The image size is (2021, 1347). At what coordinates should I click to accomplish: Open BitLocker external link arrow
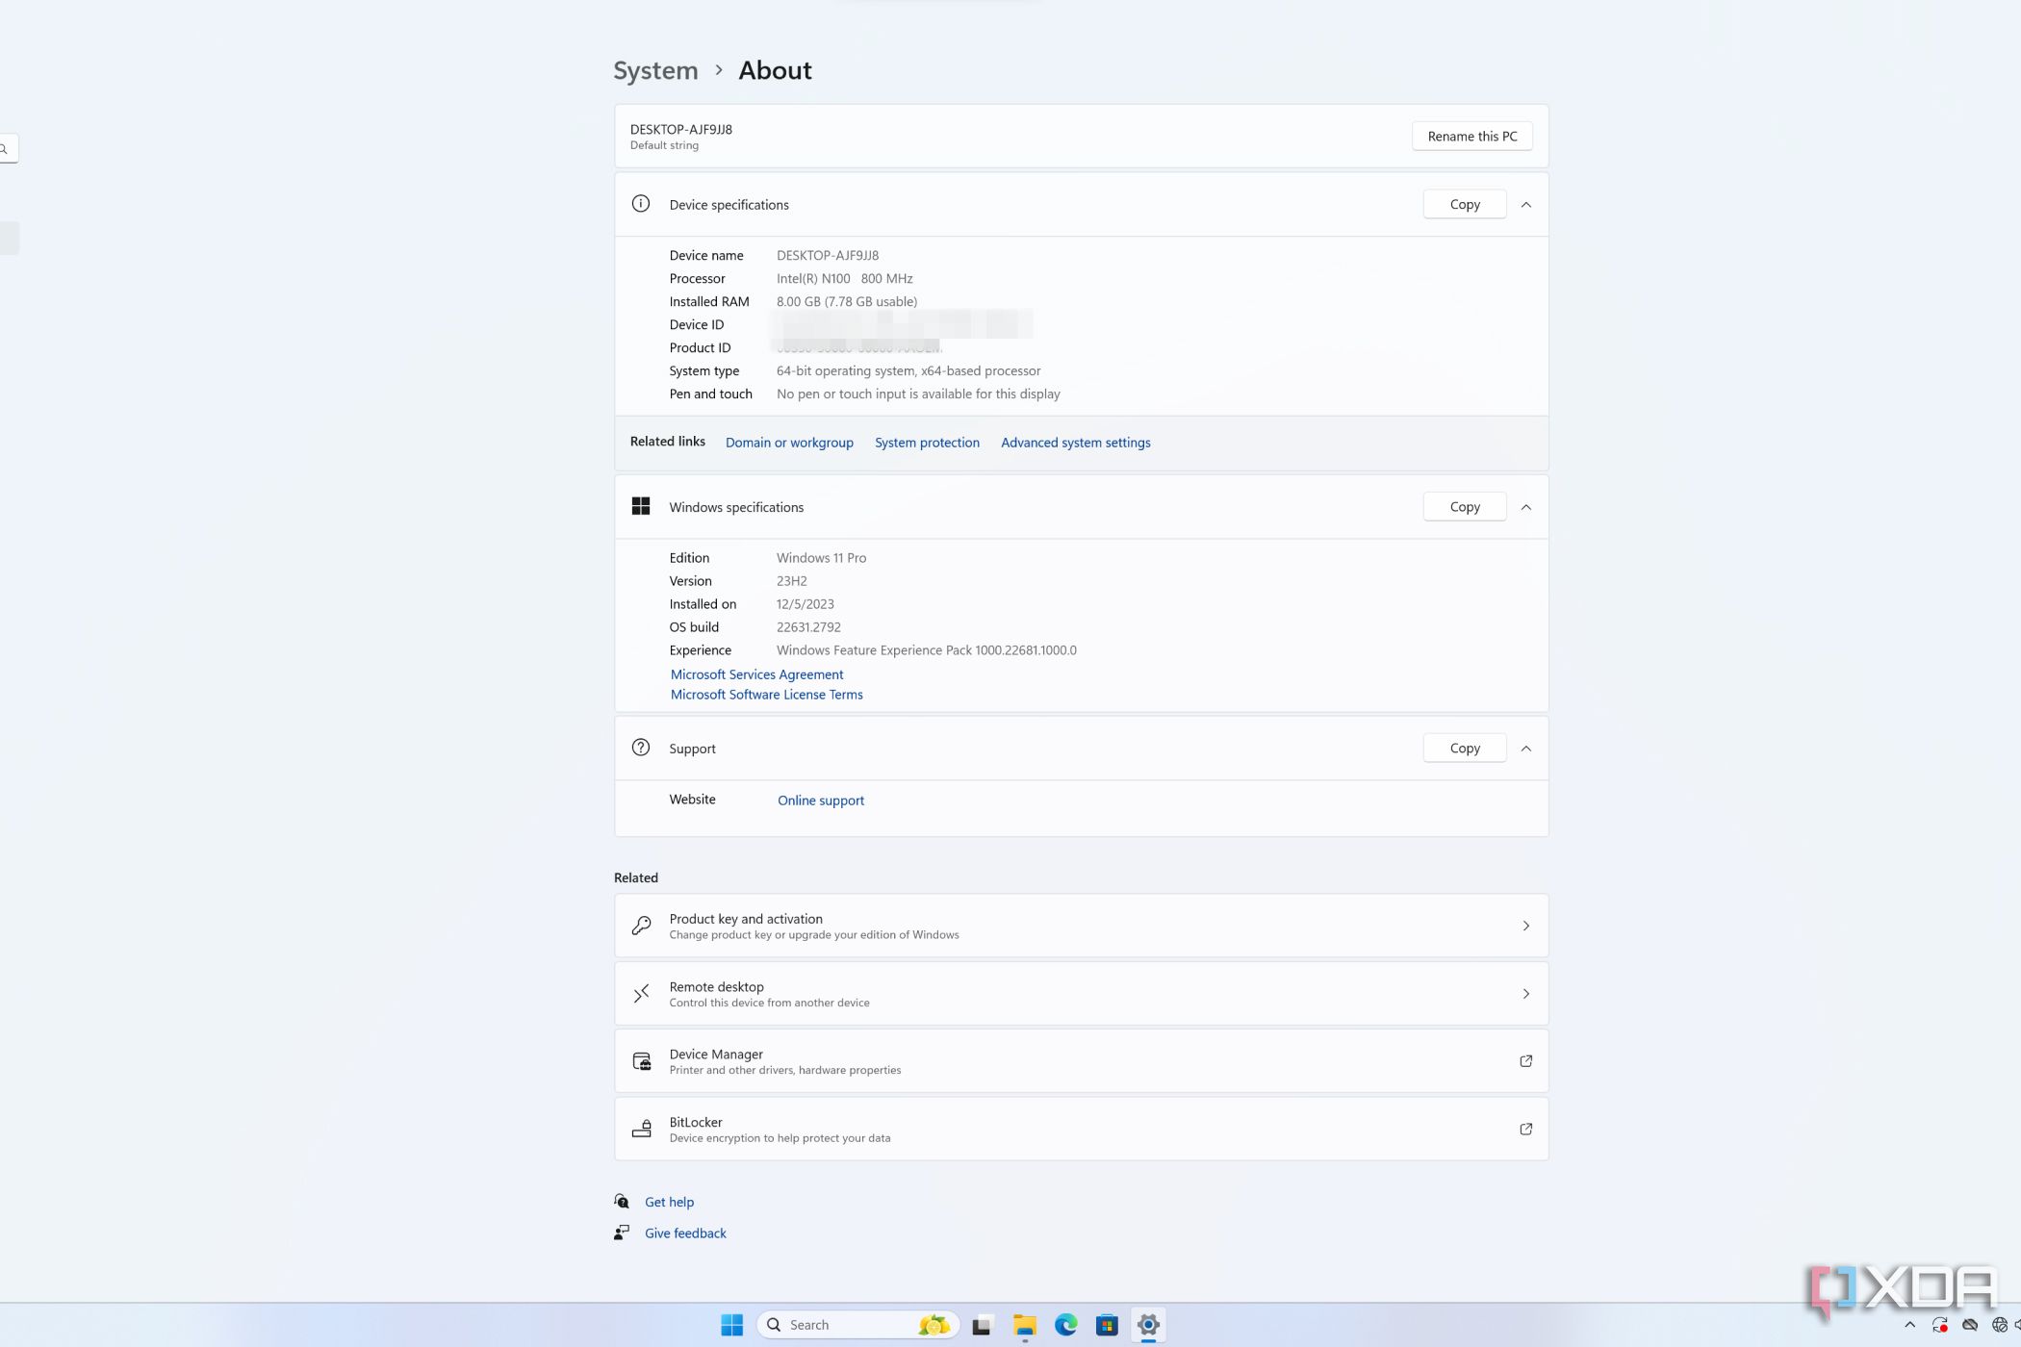pos(1525,1129)
